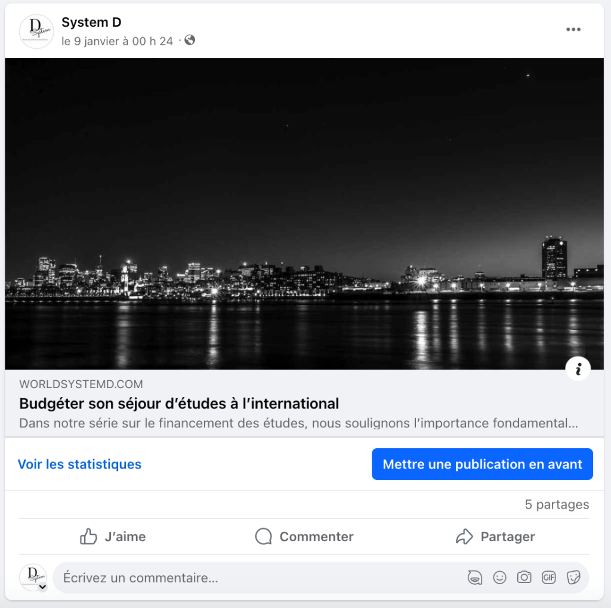Open the Partager share menu

click(495, 536)
